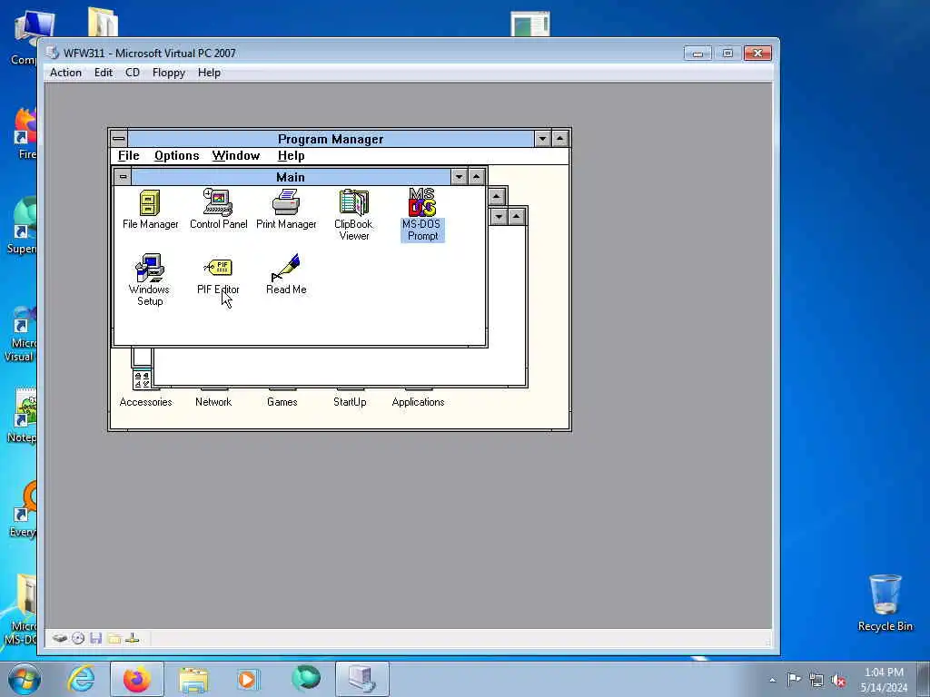Open Windows Explorer from the taskbar
Viewport: 930px width, 697px height.
pyautogui.click(x=193, y=680)
